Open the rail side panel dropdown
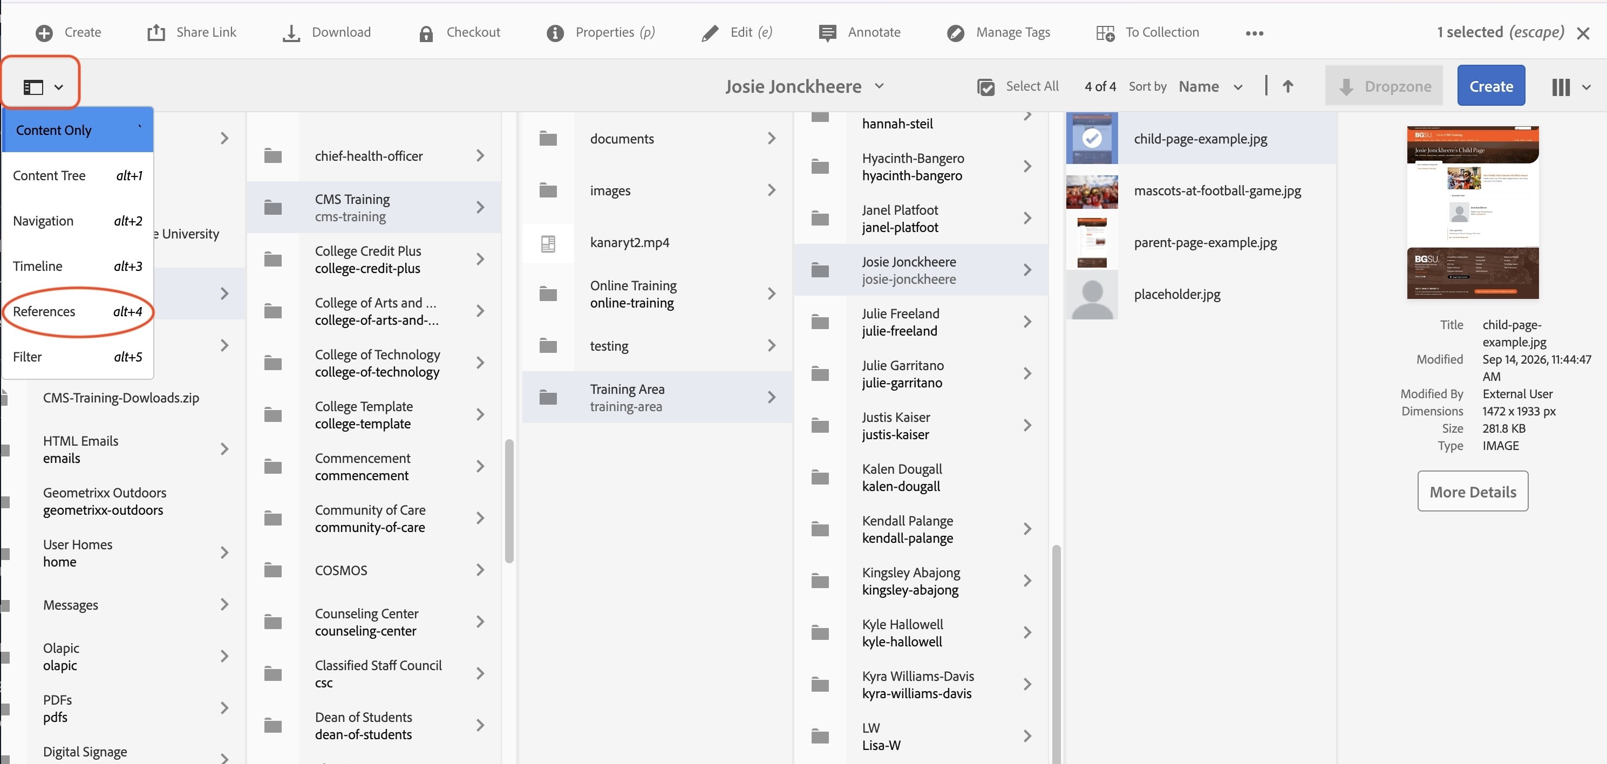Screen dimensions: 1607x764 (43, 87)
